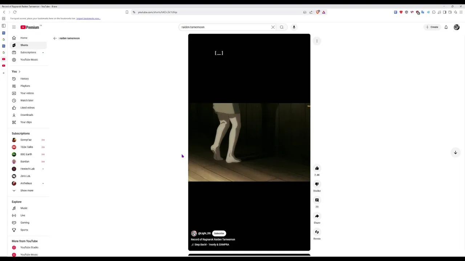Open Subscriptions in the sidebar
This screenshot has height=261, width=465.
click(28, 52)
